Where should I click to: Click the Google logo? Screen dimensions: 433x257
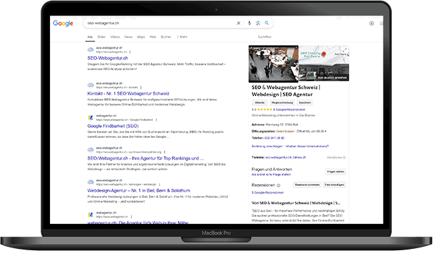[63, 24]
